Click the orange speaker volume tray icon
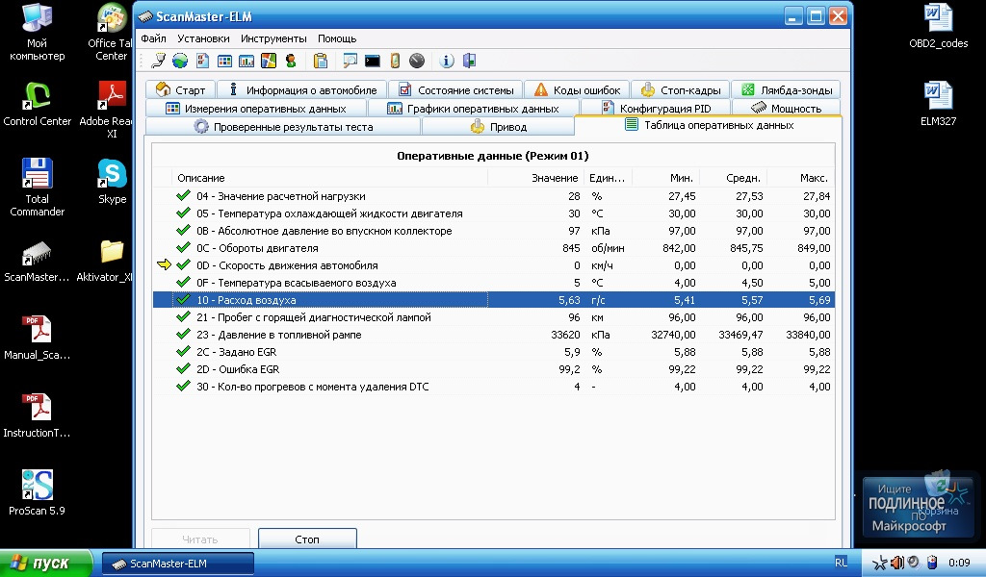Image resolution: width=986 pixels, height=577 pixels. tap(897, 563)
